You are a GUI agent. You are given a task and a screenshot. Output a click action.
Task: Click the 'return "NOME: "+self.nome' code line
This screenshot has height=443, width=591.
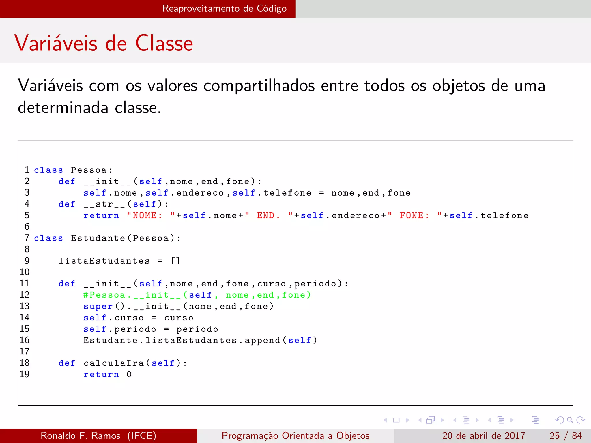pyautogui.click(x=306, y=215)
